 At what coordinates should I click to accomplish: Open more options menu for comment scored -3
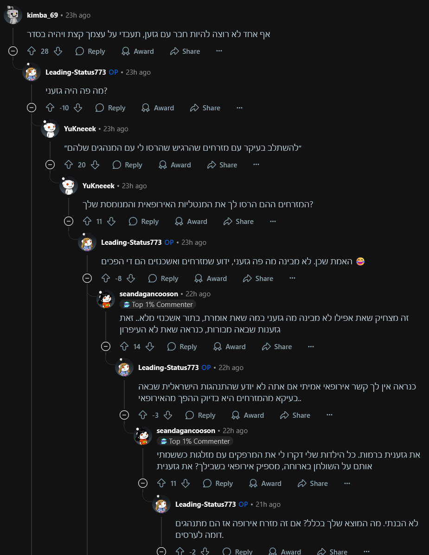click(x=329, y=415)
